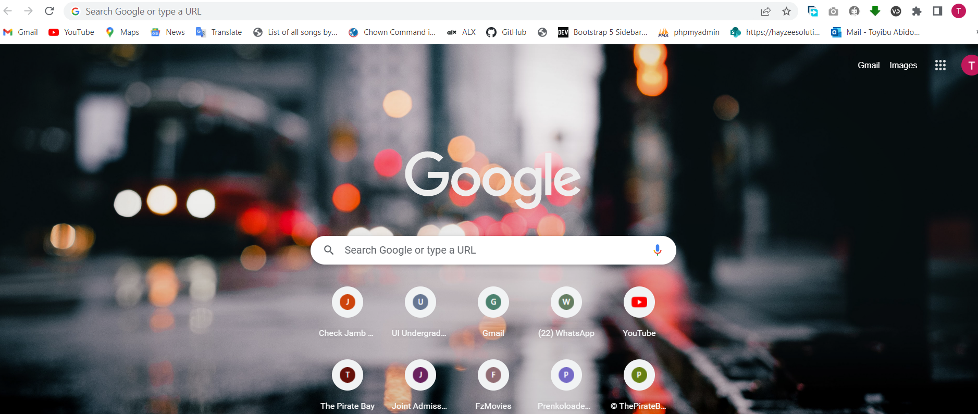Viewport: 978px width, 414px height.
Task: Open the 'Check Jamb ...' shortcut tile
Action: tap(348, 312)
